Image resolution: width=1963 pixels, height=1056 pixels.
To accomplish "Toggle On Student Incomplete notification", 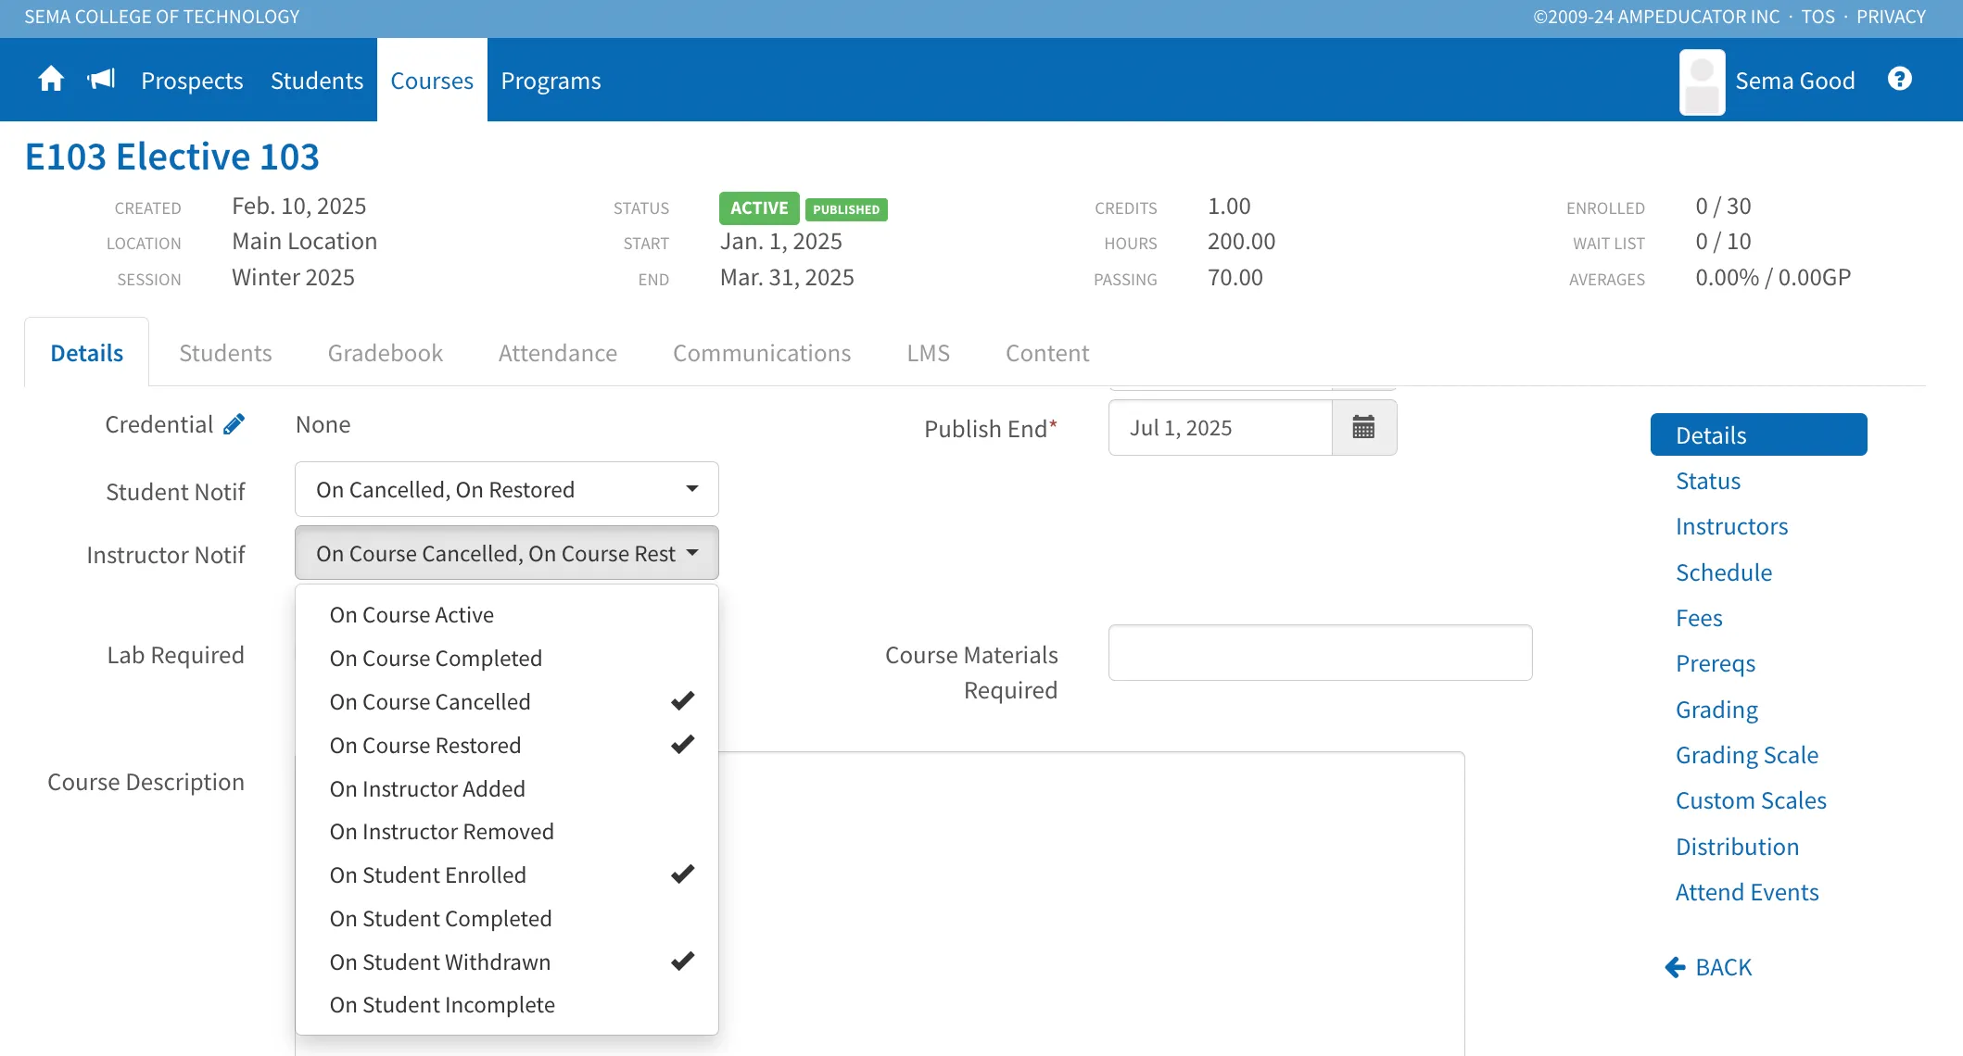I will tap(506, 1005).
